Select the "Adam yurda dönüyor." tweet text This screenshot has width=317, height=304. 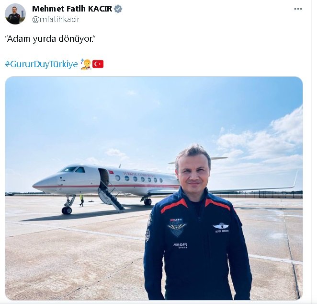coord(50,38)
